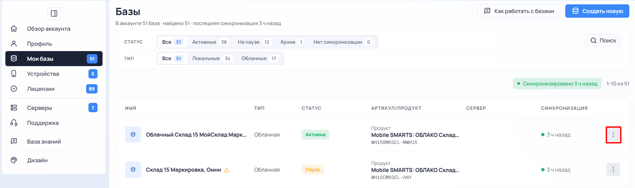
Task: Click the 7 badge next to Серверы
Action: point(93,108)
